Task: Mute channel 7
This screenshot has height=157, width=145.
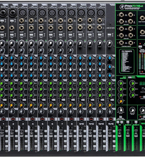Action: pos(62,119)
